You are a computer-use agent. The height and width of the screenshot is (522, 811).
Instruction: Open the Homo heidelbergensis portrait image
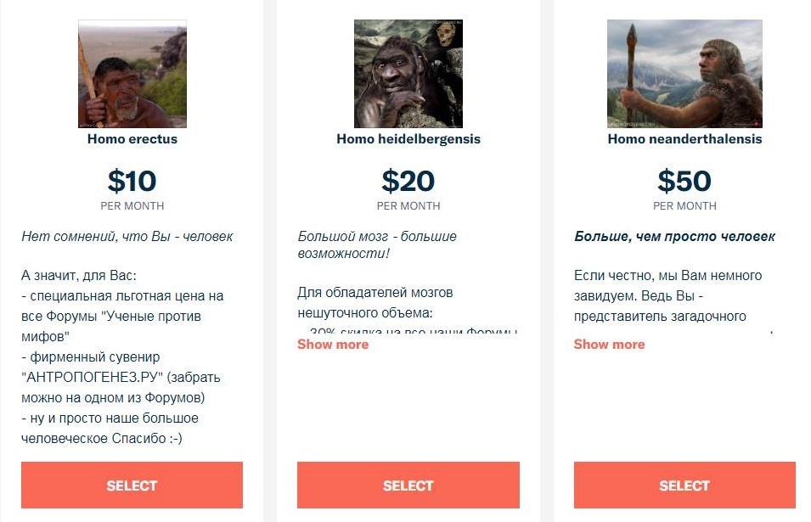[408, 75]
